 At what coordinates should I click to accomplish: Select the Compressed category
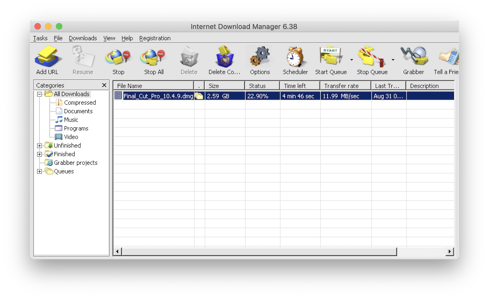pyautogui.click(x=80, y=102)
